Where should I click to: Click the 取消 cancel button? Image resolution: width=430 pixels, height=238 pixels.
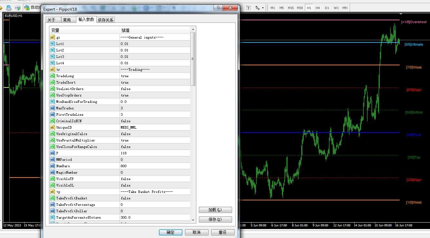coord(196,232)
